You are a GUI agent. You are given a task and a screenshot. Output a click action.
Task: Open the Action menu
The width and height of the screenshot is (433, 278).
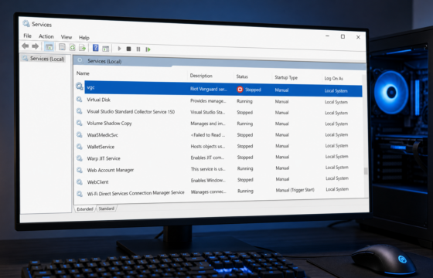click(46, 36)
